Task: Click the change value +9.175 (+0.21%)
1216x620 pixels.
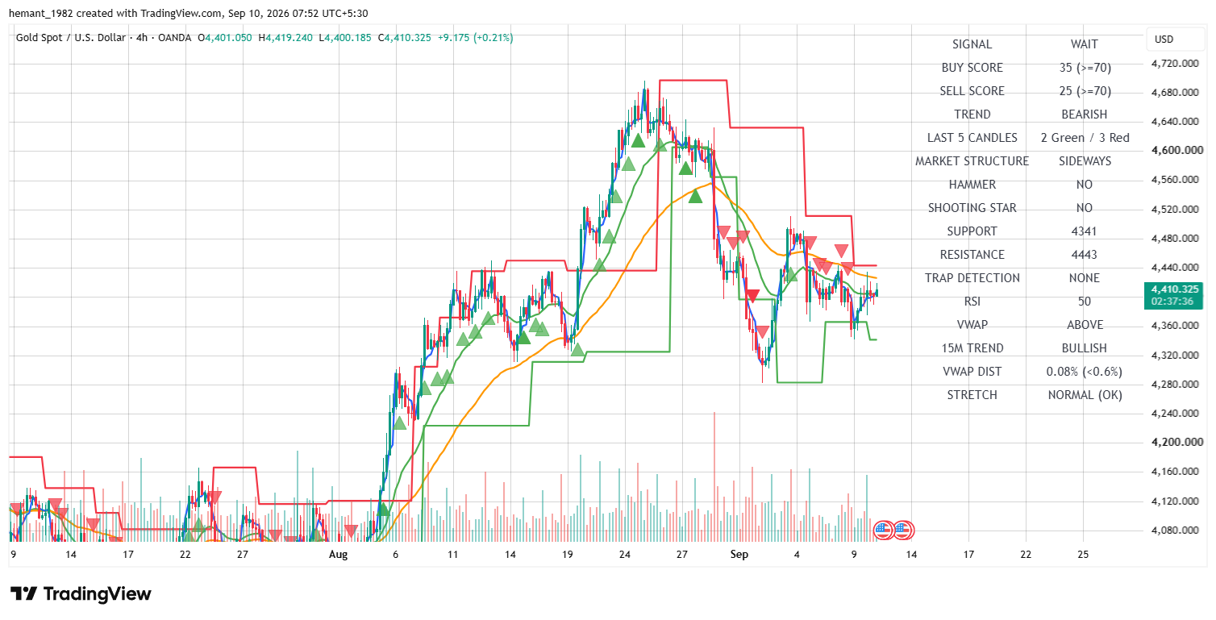Action: [475, 38]
